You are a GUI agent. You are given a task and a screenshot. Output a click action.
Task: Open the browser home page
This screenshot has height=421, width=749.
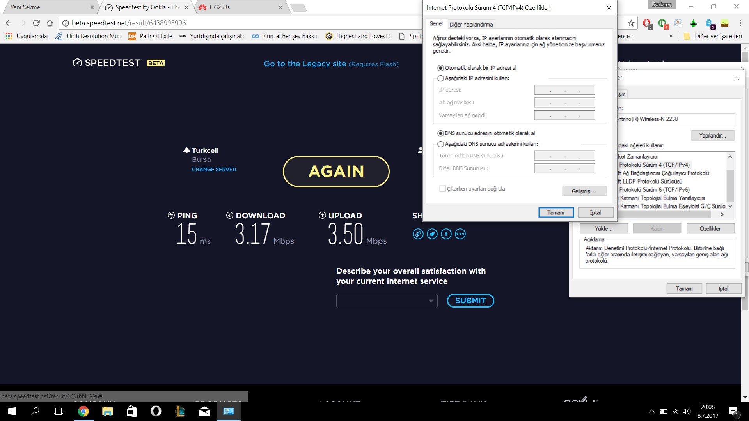(50, 23)
